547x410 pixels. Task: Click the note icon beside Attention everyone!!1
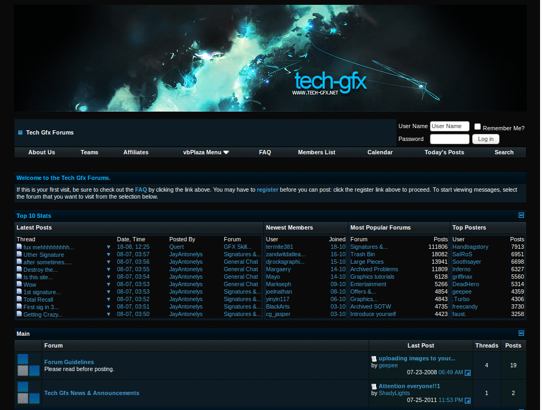coord(374,386)
